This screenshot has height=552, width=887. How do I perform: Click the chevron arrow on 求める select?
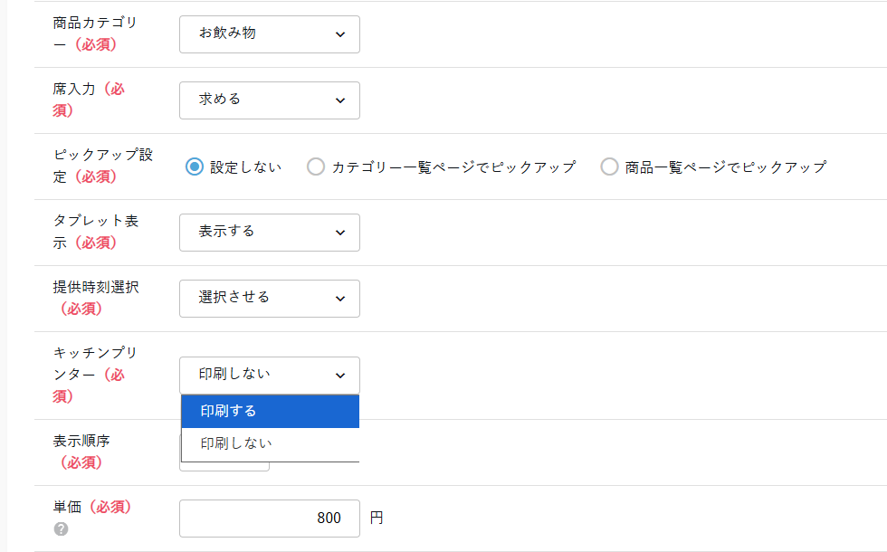pos(340,100)
